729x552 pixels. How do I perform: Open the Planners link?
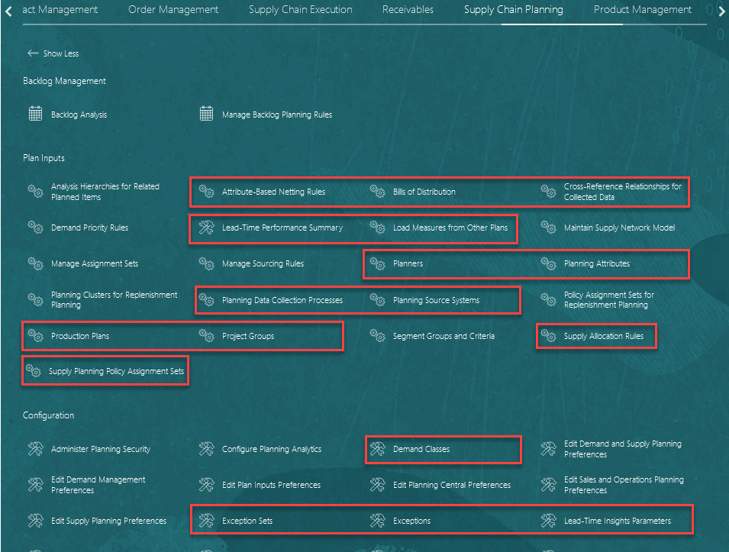tap(408, 263)
